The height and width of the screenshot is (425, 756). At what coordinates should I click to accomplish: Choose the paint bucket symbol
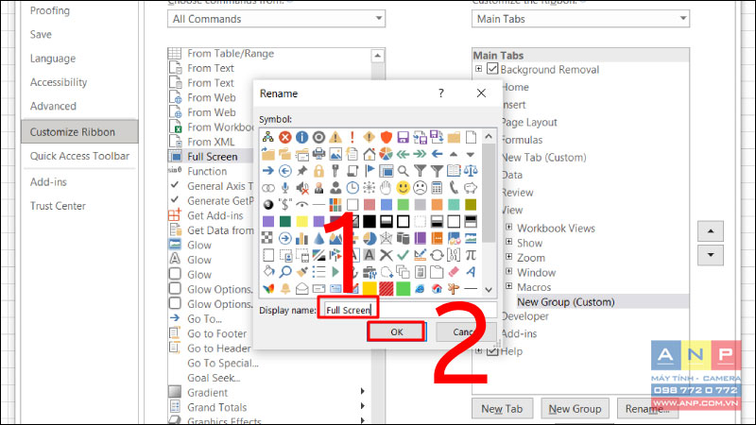click(268, 272)
